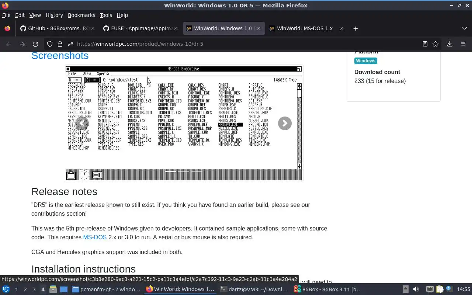Open the View menu
Image resolution: width=472 pixels, height=295 pixels.
pos(35,15)
